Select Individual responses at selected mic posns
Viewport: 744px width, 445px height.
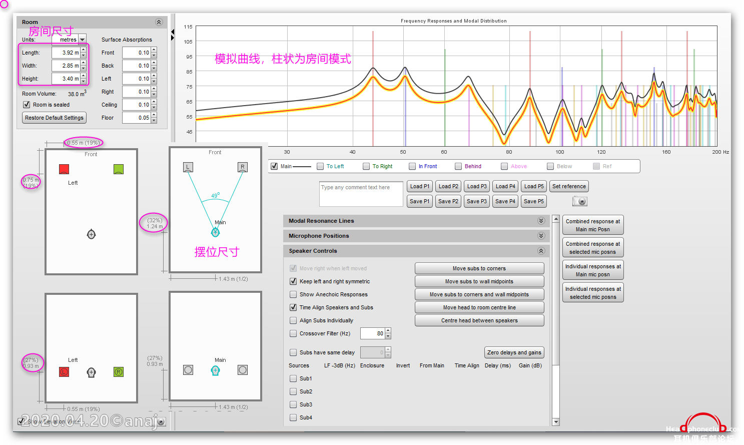point(593,293)
